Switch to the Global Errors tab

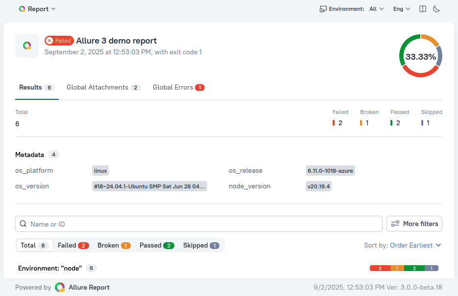coord(178,88)
